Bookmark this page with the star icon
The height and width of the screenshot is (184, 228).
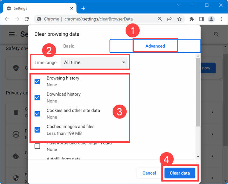tap(179, 19)
